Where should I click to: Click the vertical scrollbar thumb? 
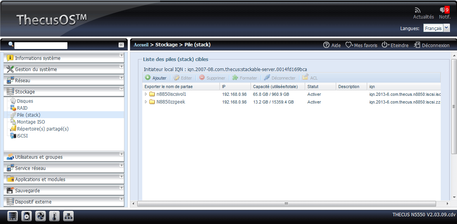(x=454, y=106)
